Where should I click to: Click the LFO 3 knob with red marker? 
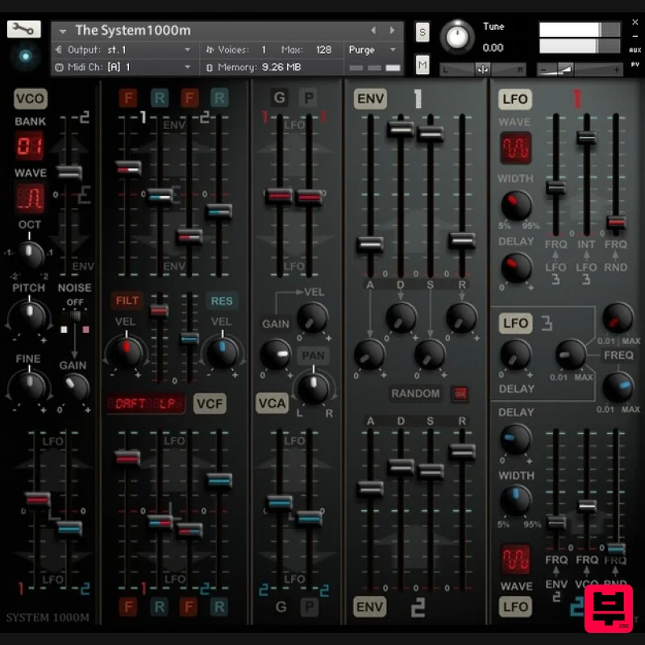pyautogui.click(x=618, y=318)
